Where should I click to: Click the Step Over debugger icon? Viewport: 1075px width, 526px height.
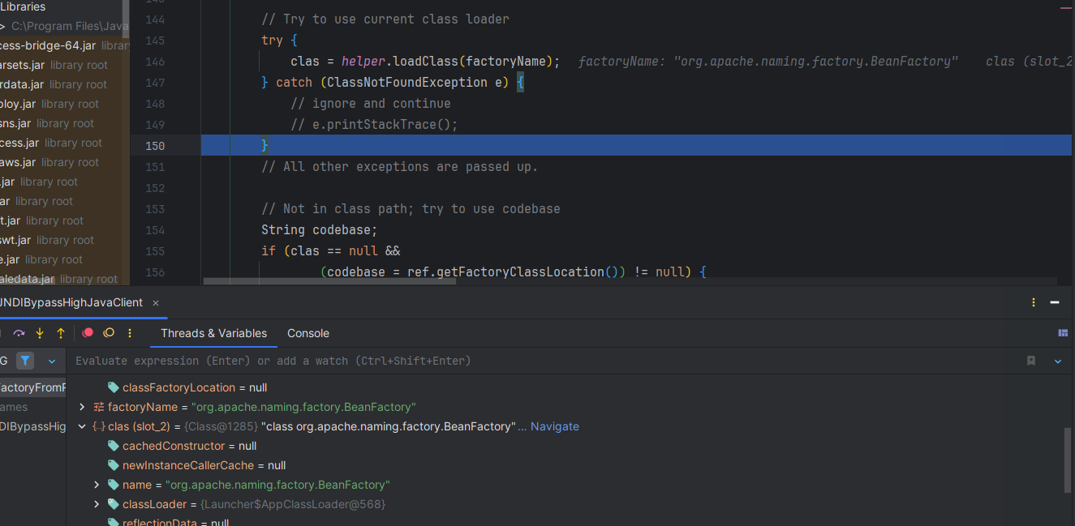point(19,333)
